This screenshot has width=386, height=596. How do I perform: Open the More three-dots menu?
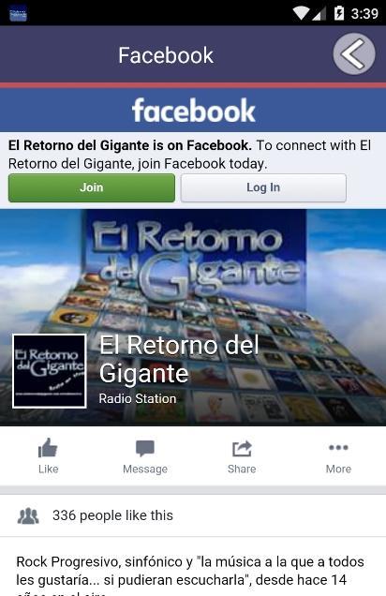[x=338, y=447]
